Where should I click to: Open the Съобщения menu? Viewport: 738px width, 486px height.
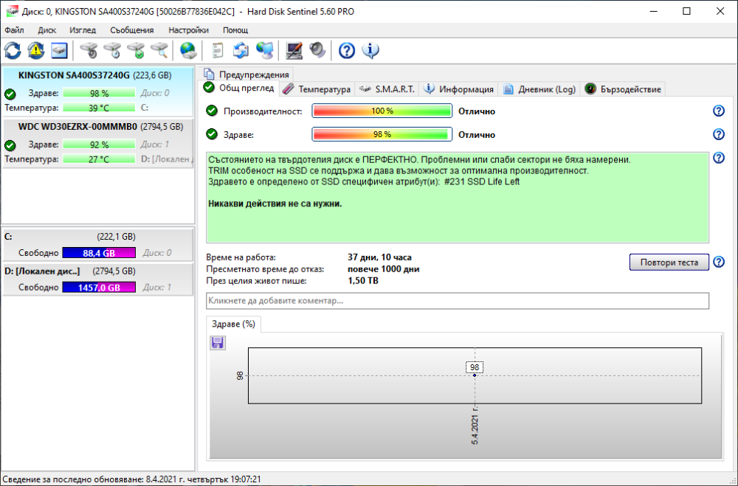132,30
